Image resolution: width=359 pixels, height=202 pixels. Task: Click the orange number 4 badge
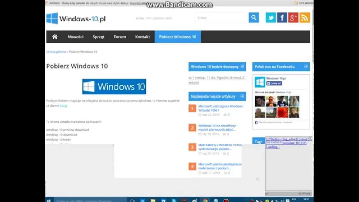(192, 166)
